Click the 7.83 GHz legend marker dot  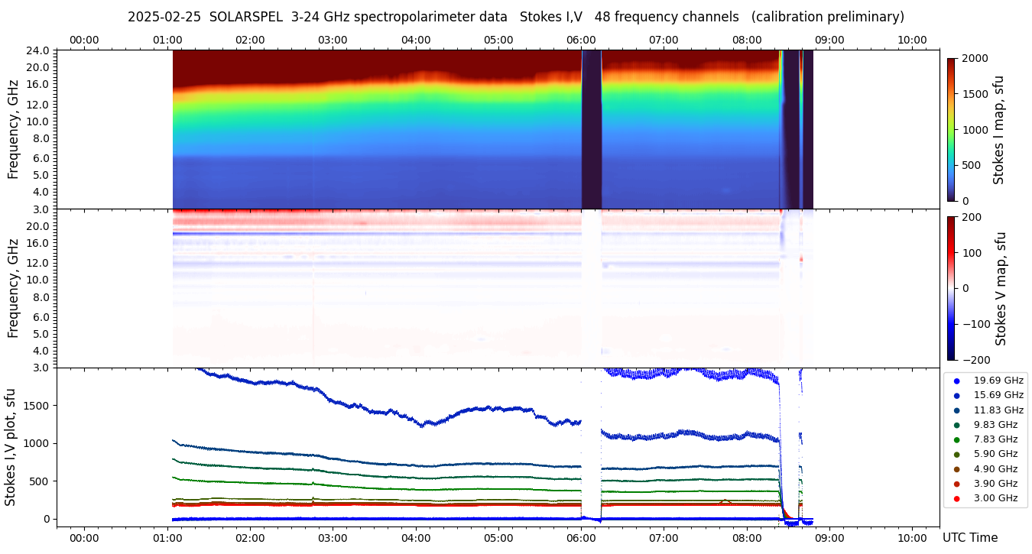(x=956, y=439)
